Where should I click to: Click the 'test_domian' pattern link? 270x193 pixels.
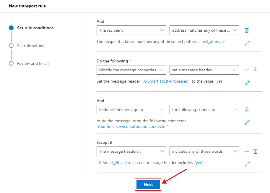click(212, 42)
